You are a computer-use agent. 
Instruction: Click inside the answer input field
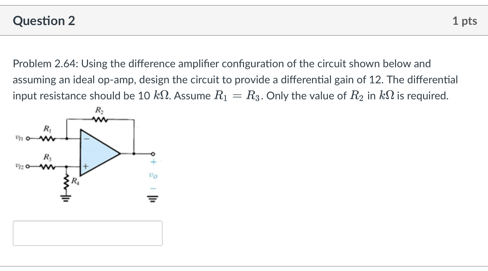(87, 233)
